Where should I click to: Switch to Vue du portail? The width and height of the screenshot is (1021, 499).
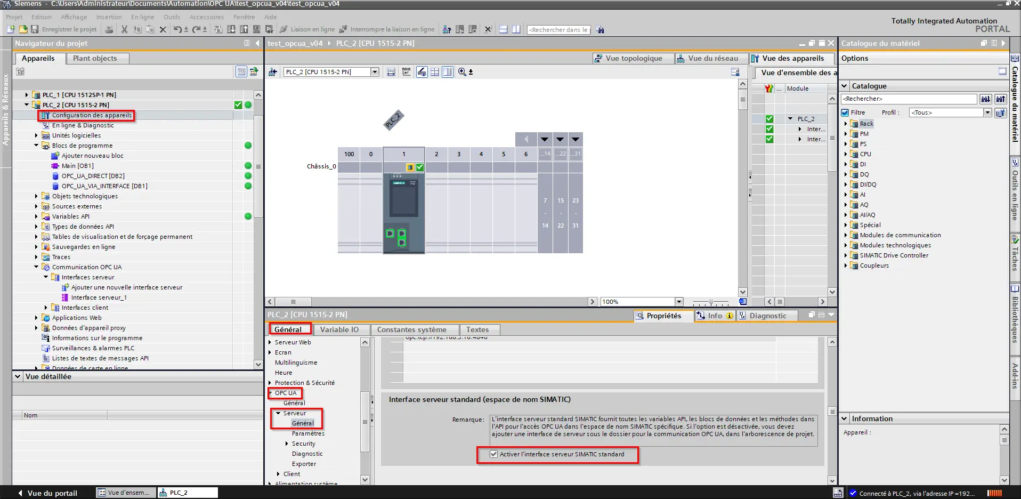click(x=48, y=493)
